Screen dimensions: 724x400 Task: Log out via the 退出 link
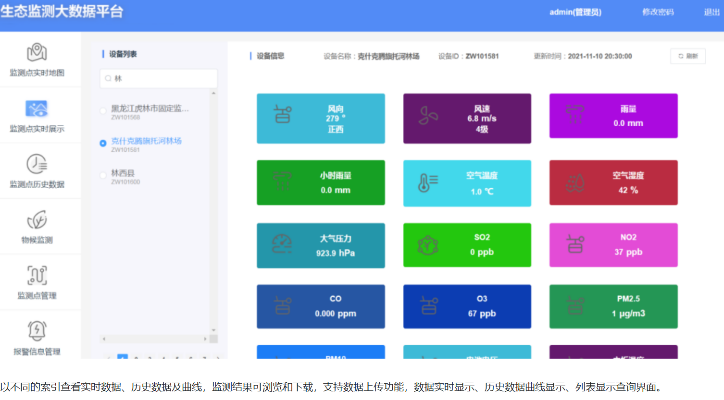coord(712,12)
